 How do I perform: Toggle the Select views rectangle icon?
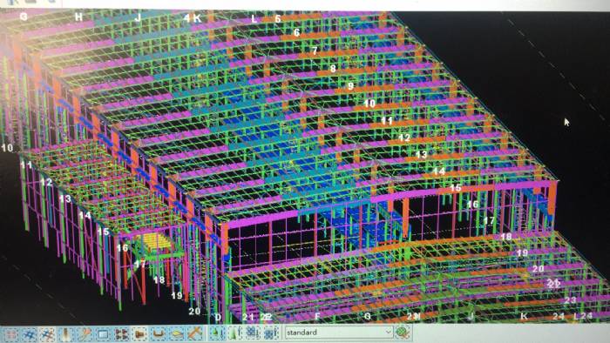point(103,333)
